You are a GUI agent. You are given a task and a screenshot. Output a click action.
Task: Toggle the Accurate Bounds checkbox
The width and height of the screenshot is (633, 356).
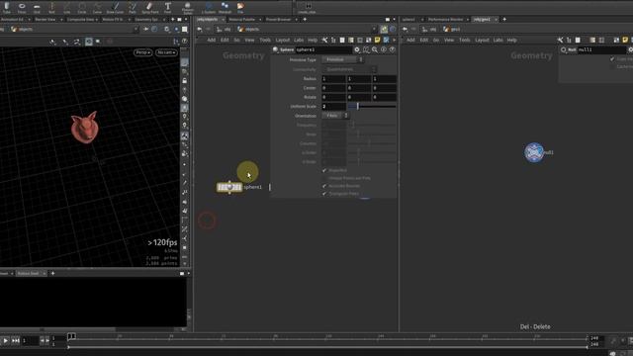tap(324, 186)
